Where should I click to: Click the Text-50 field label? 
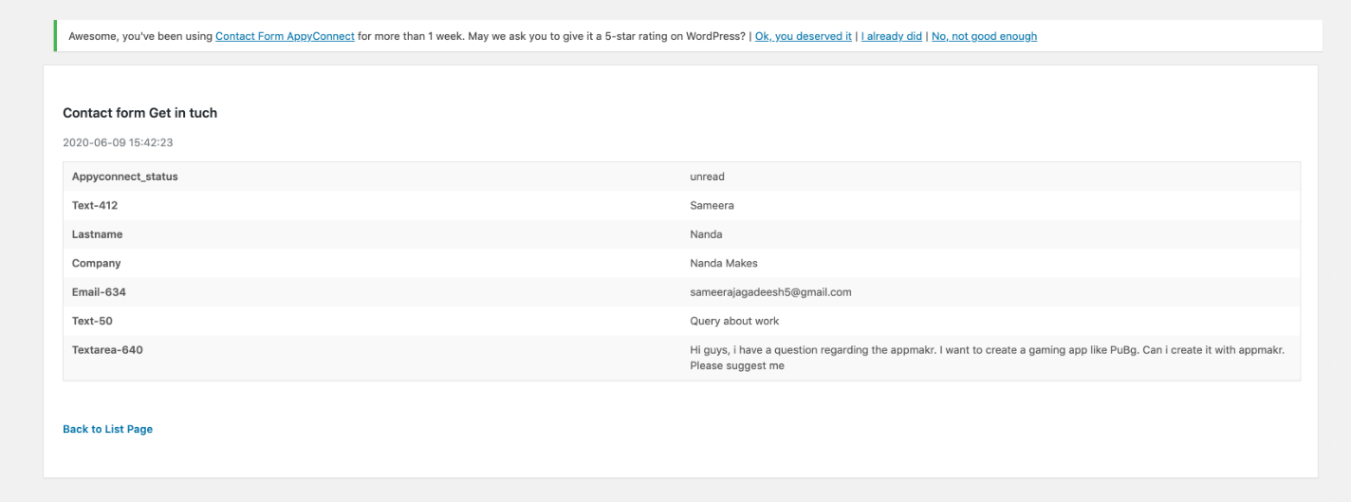[92, 321]
